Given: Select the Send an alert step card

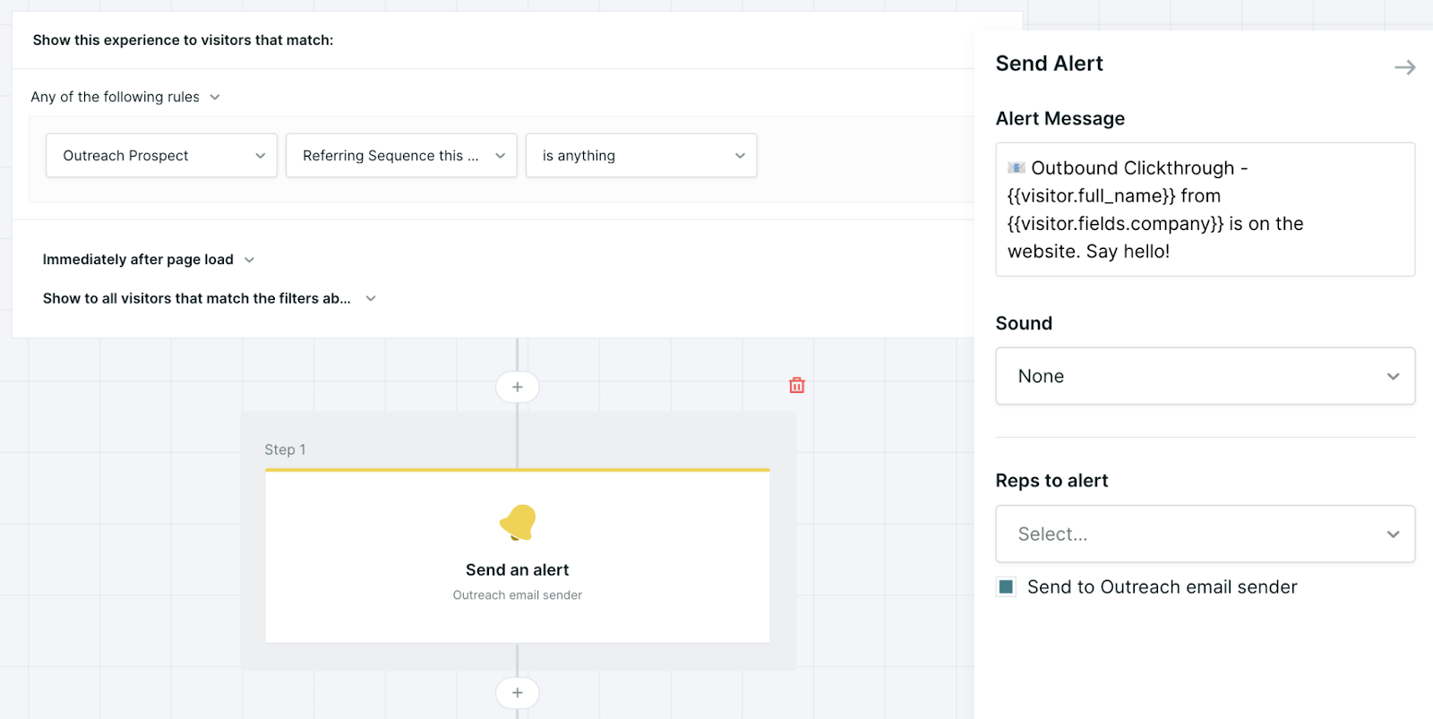Looking at the screenshot, I should pos(518,555).
